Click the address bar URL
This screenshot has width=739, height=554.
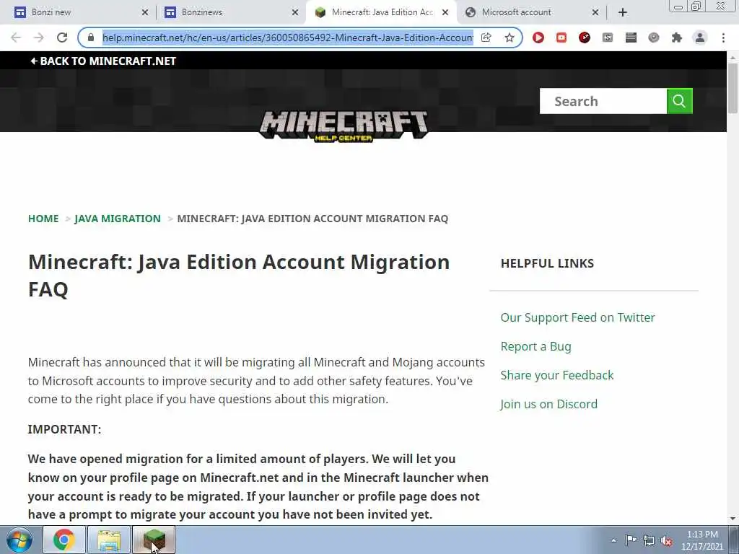287,38
